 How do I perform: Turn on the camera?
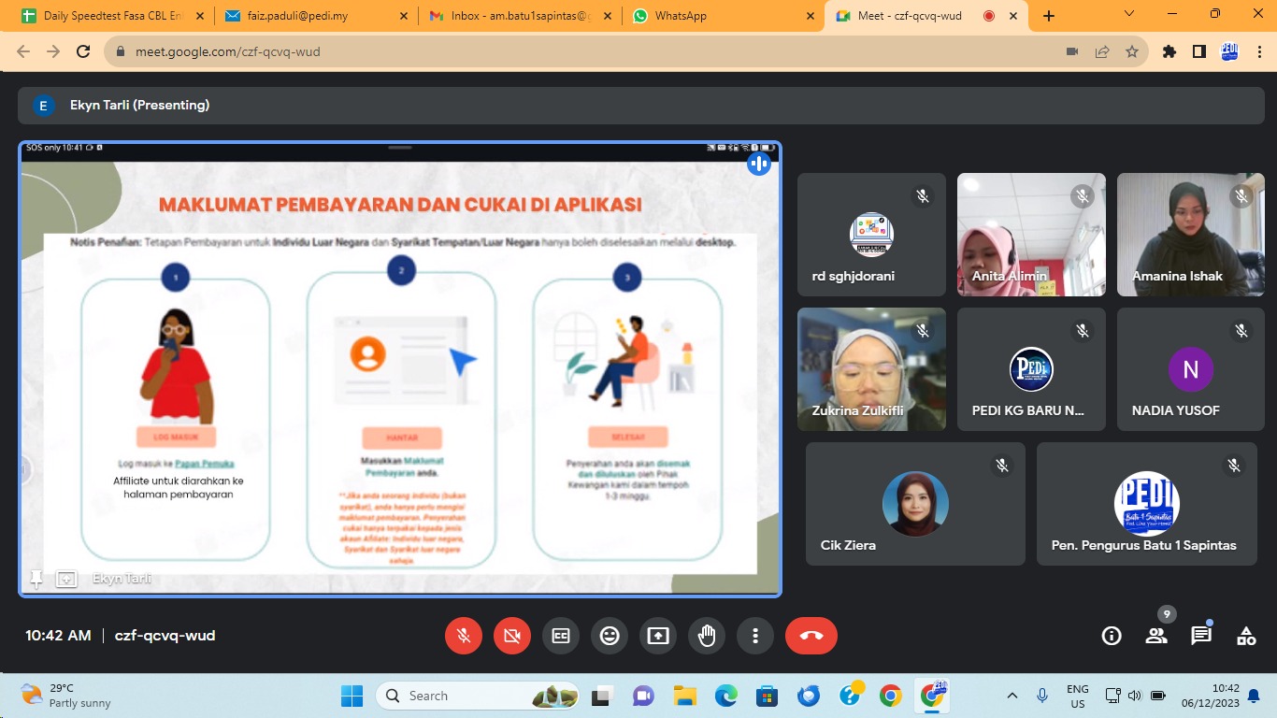[512, 636]
